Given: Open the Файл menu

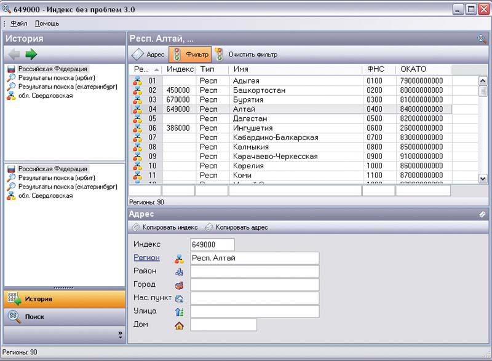Looking at the screenshot, I should (18, 23).
